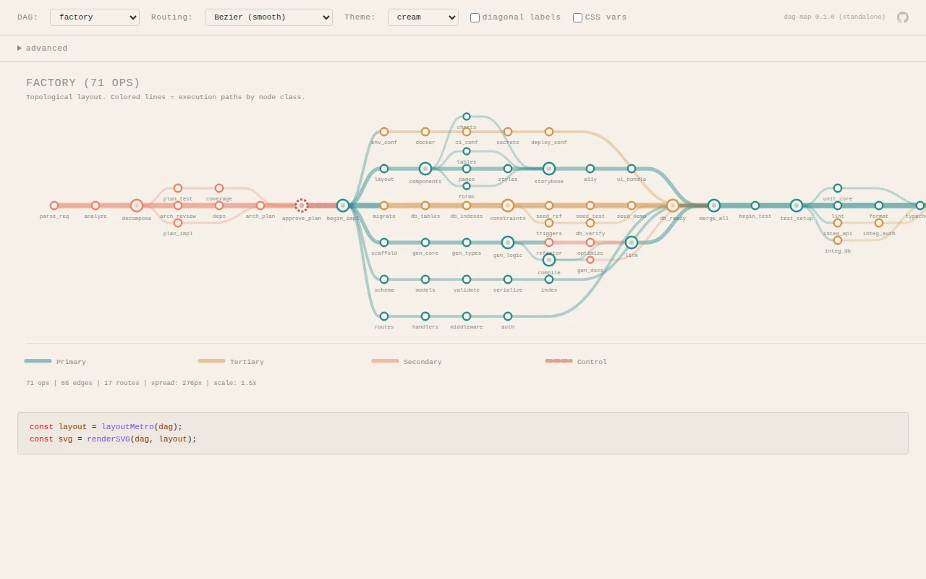Viewport: 926px width, 579px height.
Task: Click the coverage node
Action: coord(219,188)
